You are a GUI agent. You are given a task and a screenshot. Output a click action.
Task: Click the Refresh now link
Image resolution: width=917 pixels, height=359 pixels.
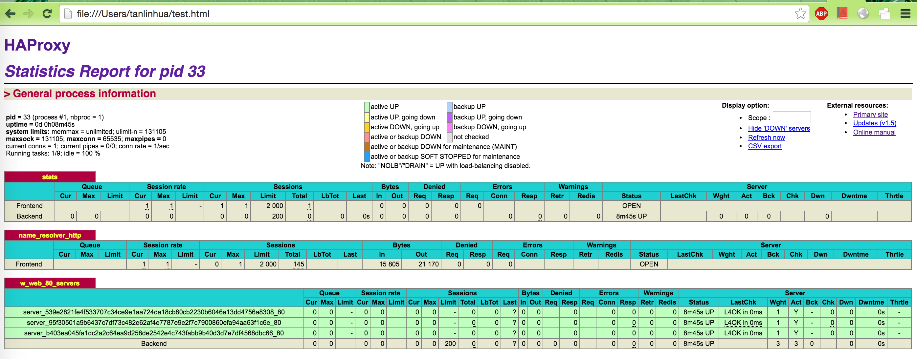click(766, 138)
